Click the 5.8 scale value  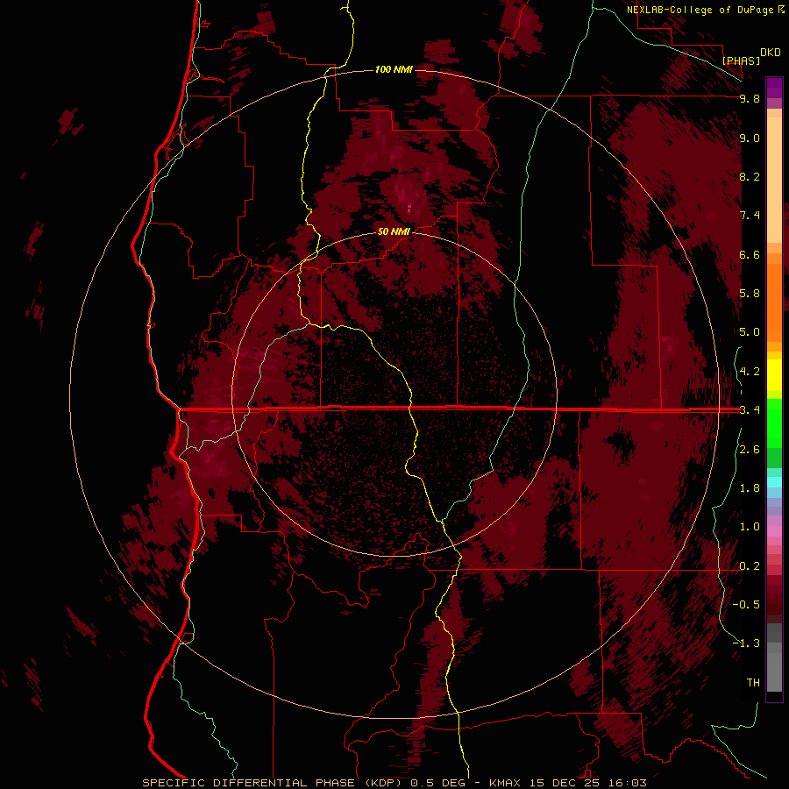pyautogui.click(x=750, y=294)
